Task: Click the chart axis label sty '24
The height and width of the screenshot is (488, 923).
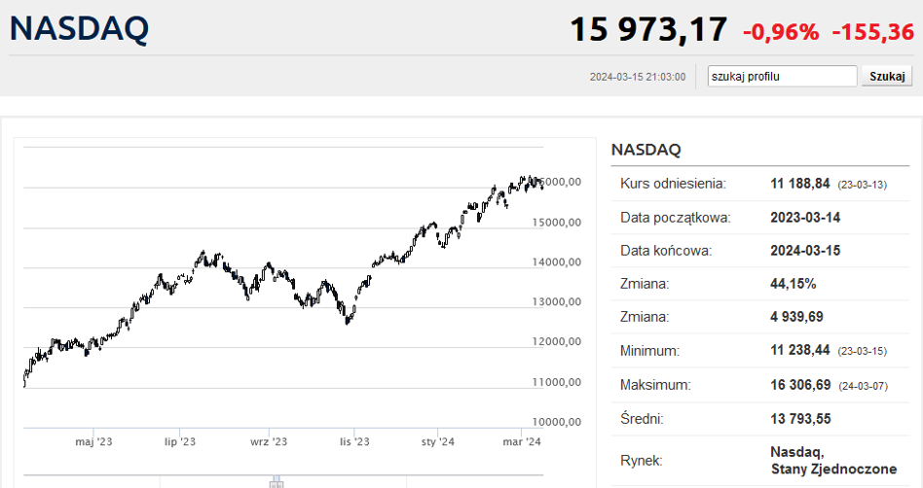Action: click(438, 441)
